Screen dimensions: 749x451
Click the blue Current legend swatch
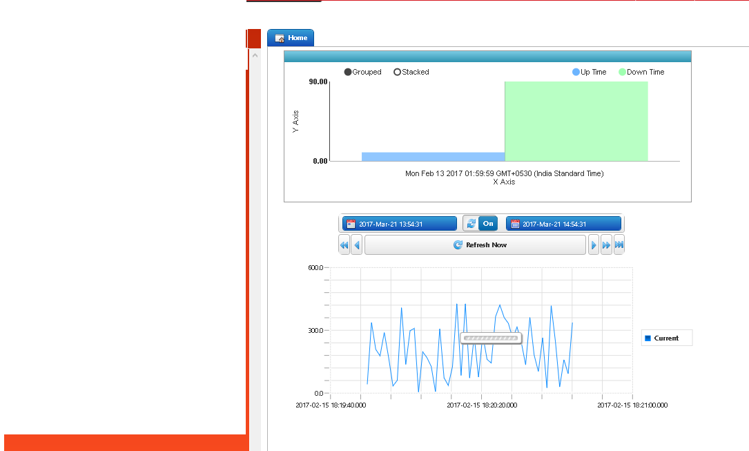648,338
